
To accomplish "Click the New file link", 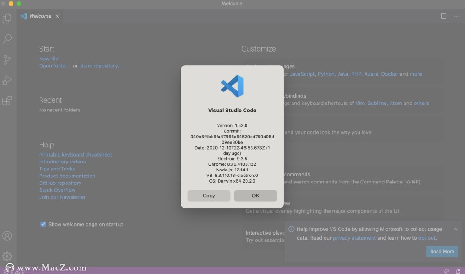I will click(x=49, y=59).
